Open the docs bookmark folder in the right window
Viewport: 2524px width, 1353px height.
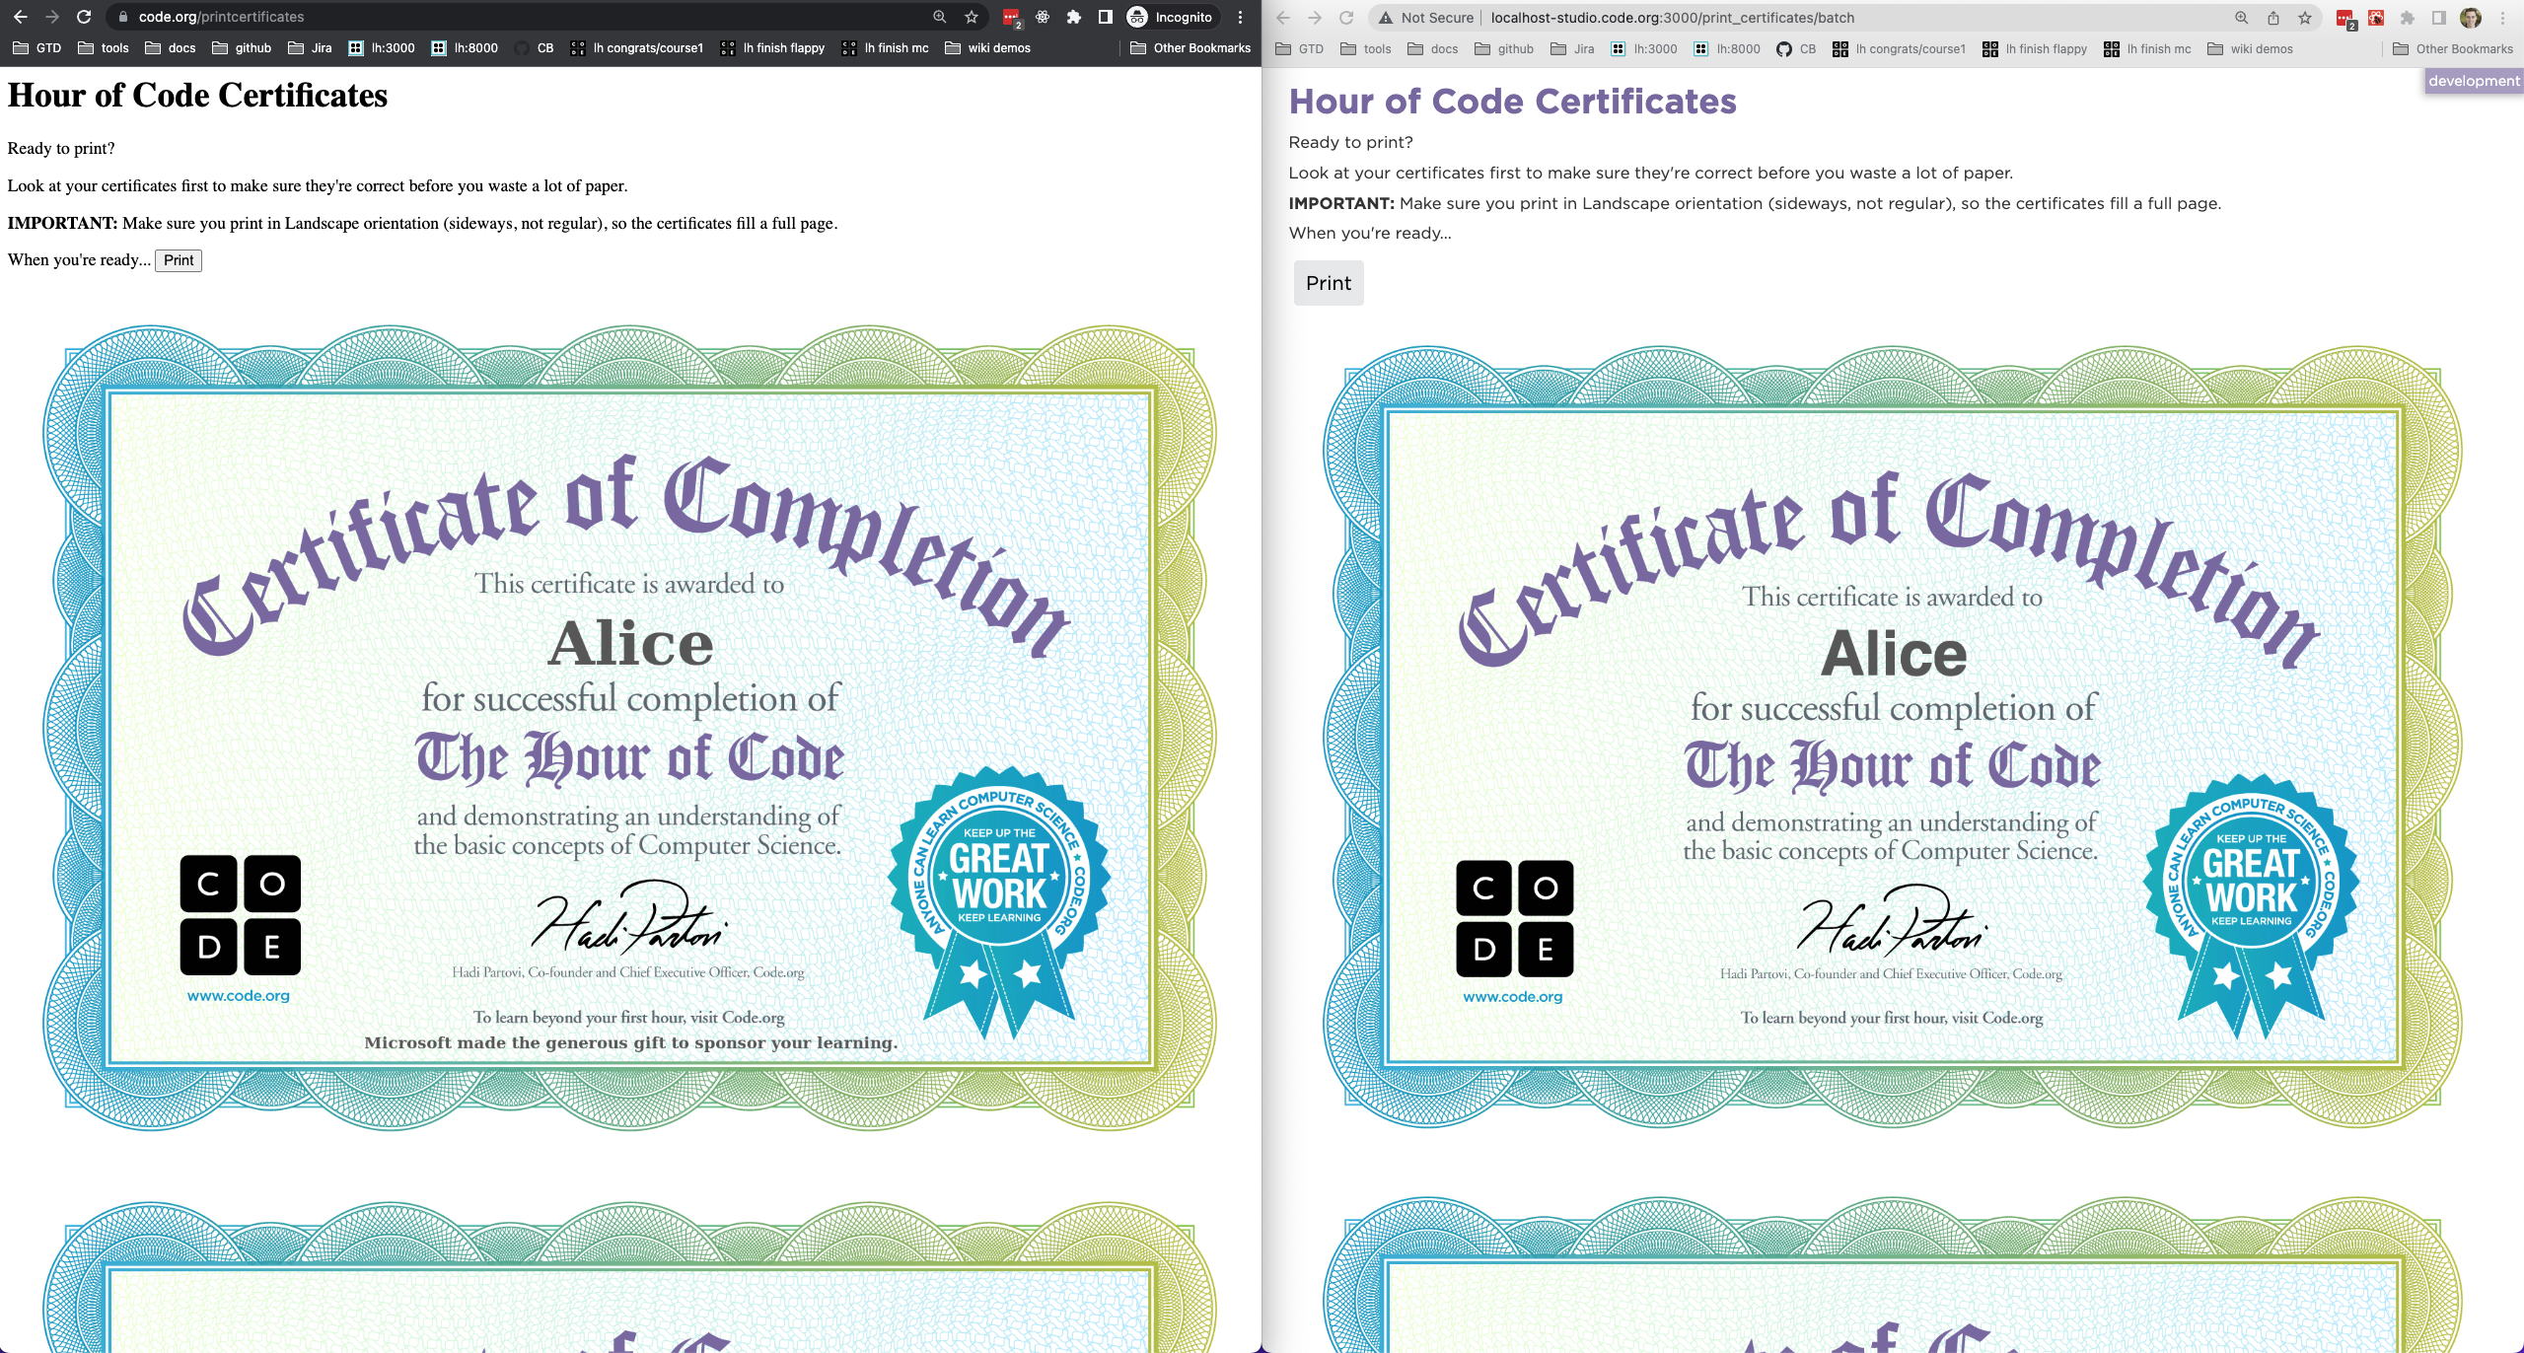pyautogui.click(x=1433, y=48)
